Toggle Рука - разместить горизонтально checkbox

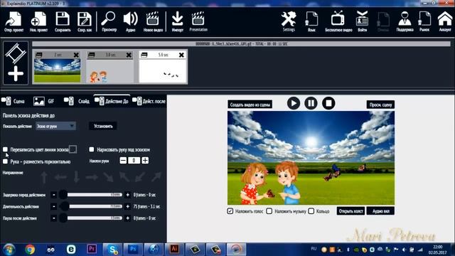(x=5, y=161)
